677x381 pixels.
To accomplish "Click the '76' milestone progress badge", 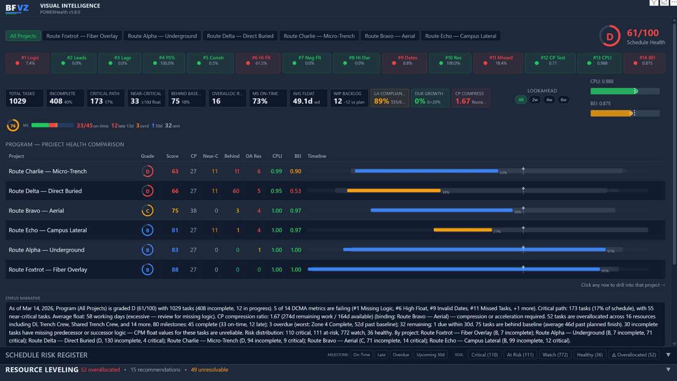I will tap(13, 126).
